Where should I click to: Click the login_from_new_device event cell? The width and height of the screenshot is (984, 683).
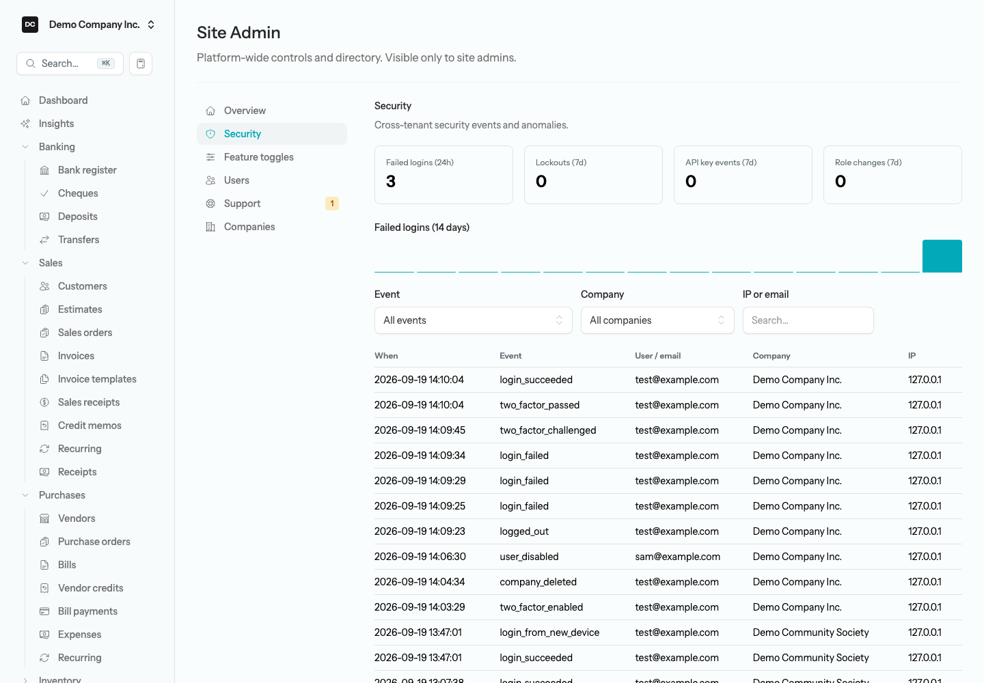tap(549, 632)
